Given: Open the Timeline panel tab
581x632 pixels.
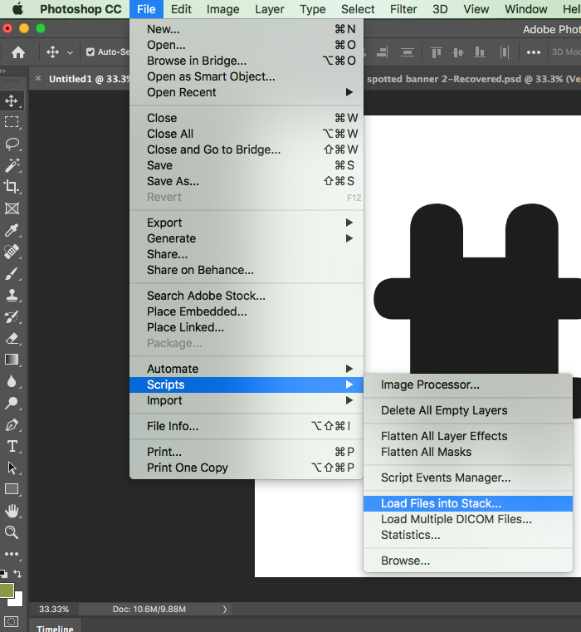Looking at the screenshot, I should tap(55, 628).
